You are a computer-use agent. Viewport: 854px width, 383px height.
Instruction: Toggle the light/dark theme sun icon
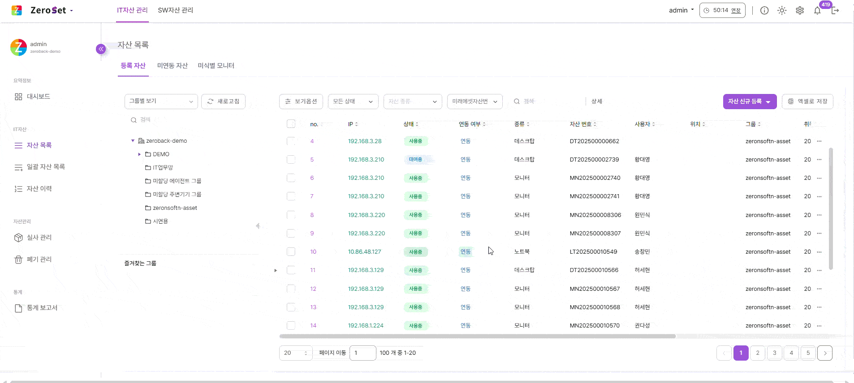coord(782,10)
